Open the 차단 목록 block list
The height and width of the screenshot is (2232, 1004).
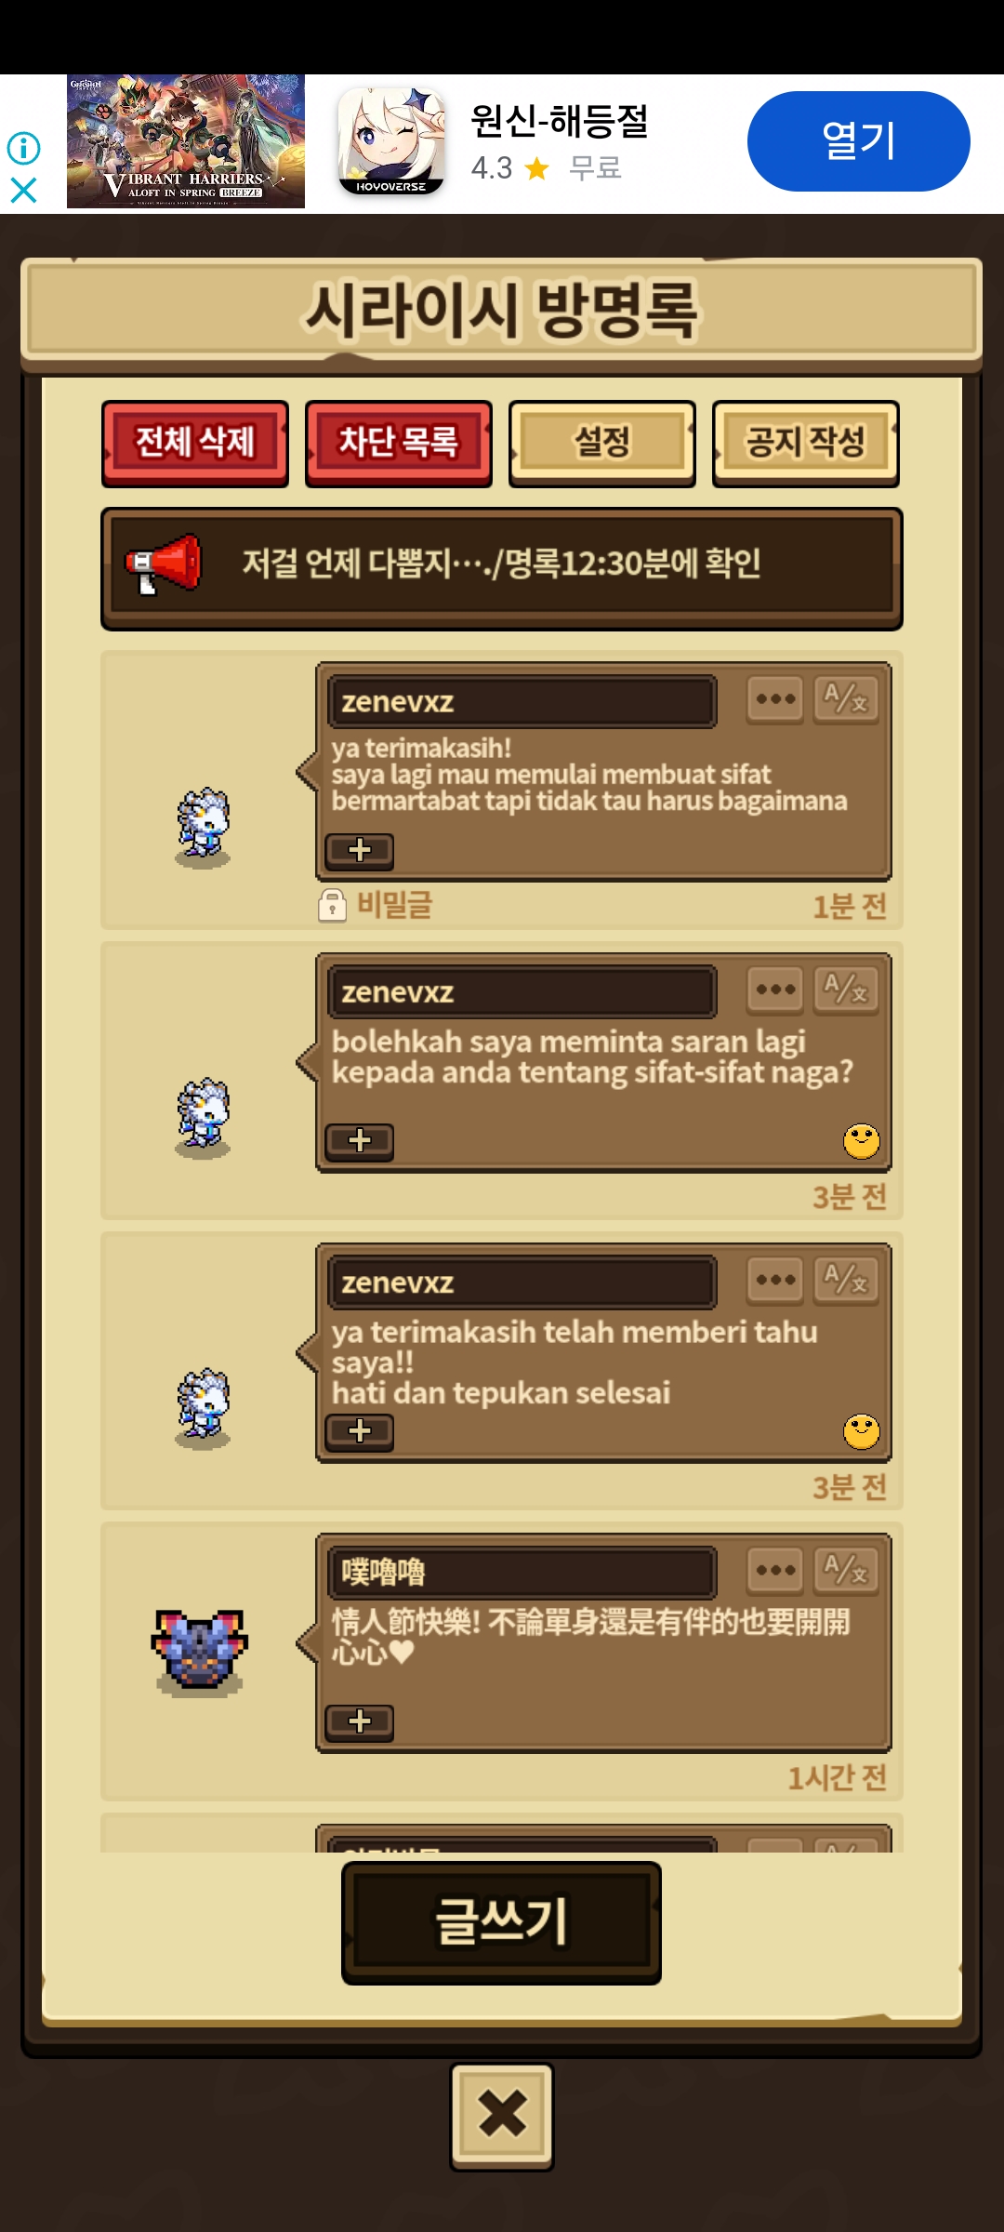[x=399, y=444]
